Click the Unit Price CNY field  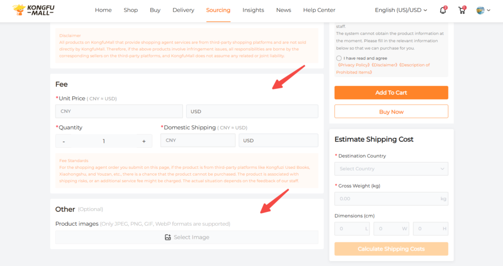pyautogui.click(x=119, y=111)
